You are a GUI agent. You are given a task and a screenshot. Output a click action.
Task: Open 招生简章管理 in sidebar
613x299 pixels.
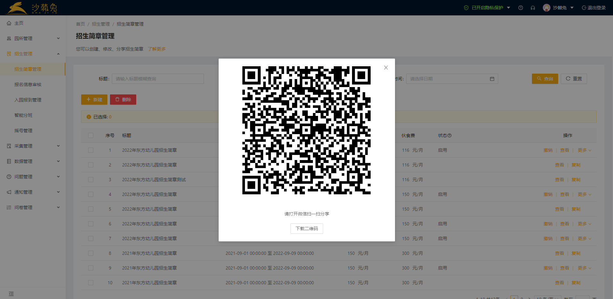coord(32,69)
